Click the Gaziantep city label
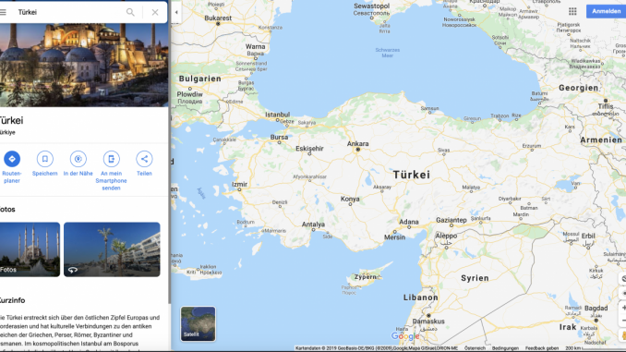The image size is (626, 352). [451, 220]
